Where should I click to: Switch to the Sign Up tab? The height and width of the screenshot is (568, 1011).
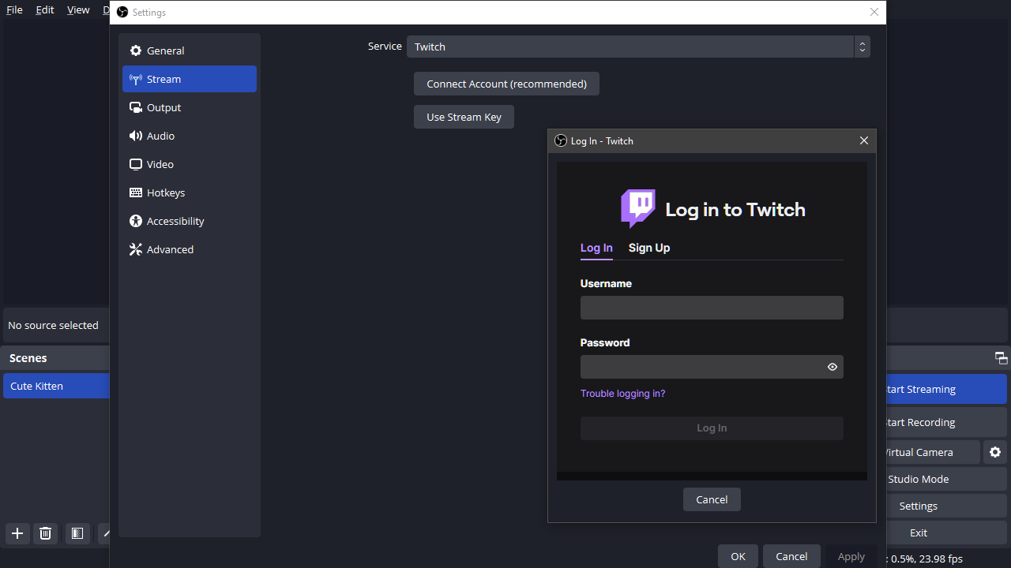648,248
